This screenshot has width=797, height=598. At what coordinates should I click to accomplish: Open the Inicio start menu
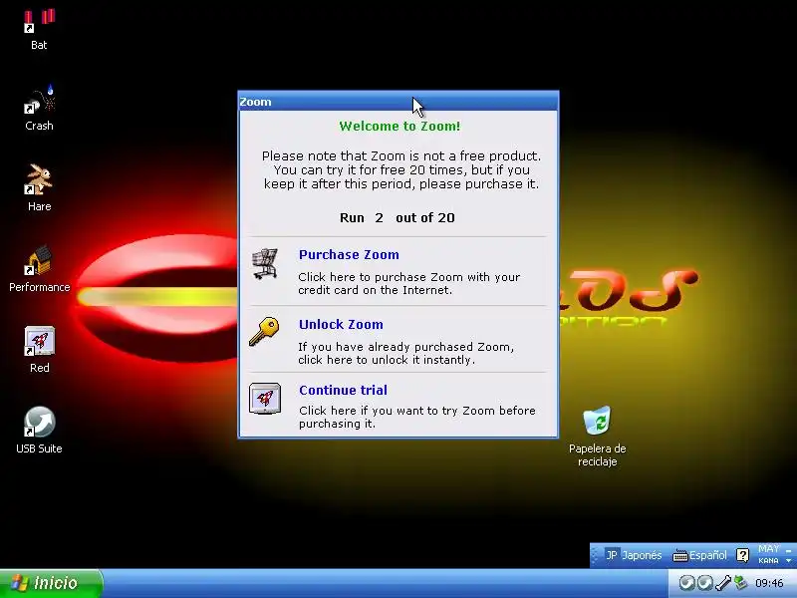tap(51, 583)
